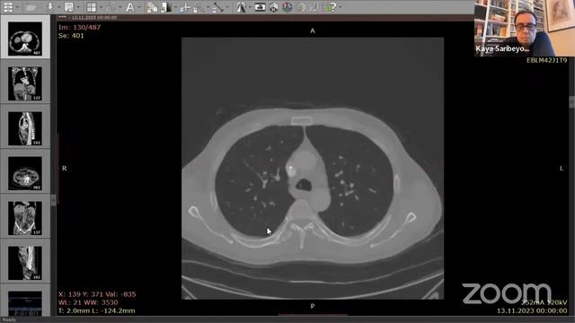Click the scout lines localizer icon
Viewport: 575px width, 323px height.
(241, 7)
